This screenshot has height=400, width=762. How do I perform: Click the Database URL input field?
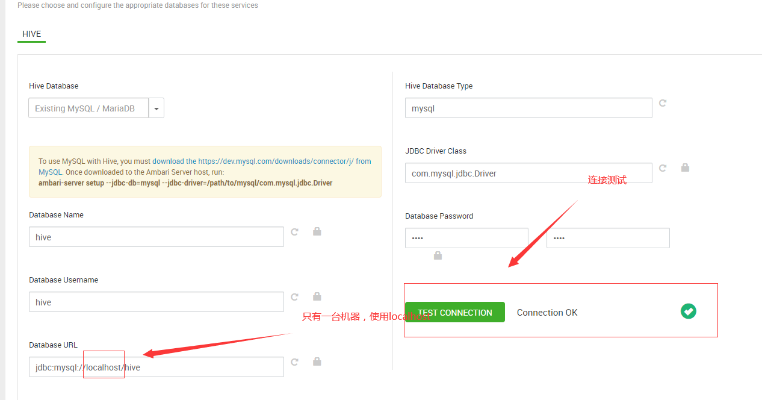pos(156,367)
